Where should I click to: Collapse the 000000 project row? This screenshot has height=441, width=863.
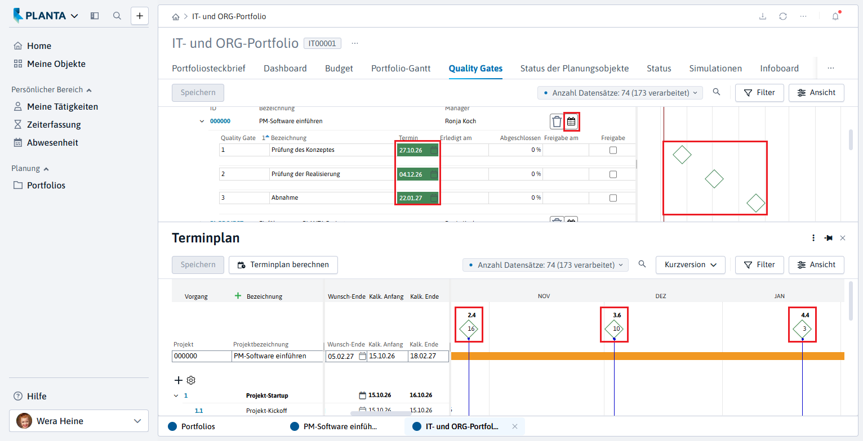pyautogui.click(x=202, y=121)
